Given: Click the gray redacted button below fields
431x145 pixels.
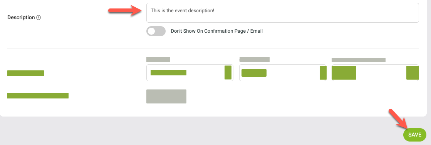Looking at the screenshot, I should click(x=166, y=97).
